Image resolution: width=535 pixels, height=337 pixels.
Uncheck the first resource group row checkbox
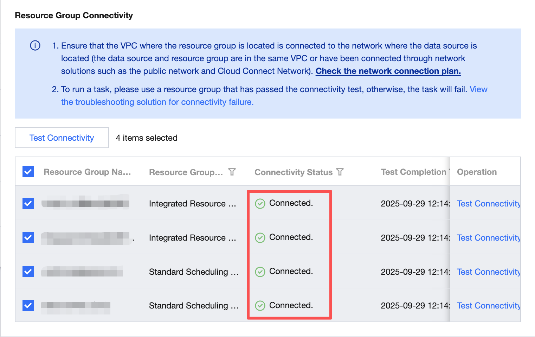tap(28, 203)
